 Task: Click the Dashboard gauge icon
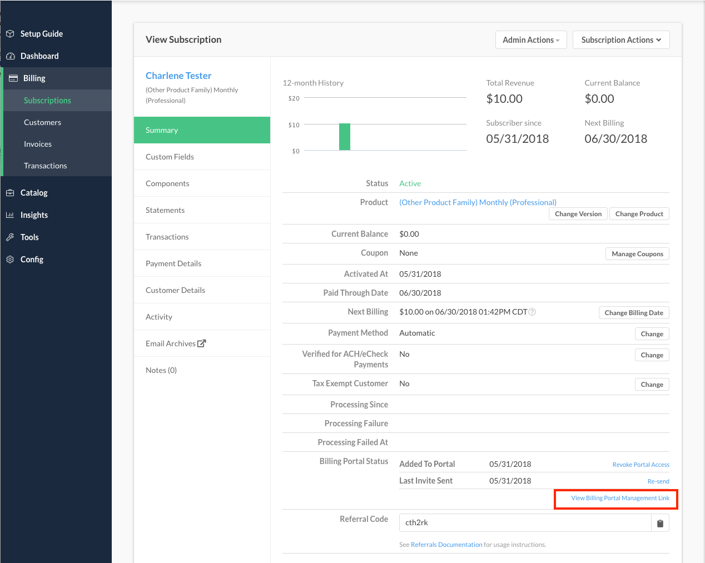pos(10,56)
